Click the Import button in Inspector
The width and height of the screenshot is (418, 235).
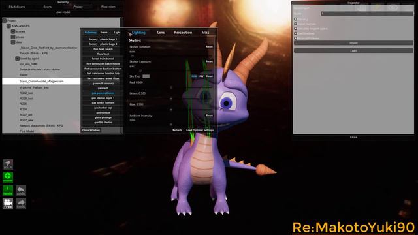coord(353,43)
